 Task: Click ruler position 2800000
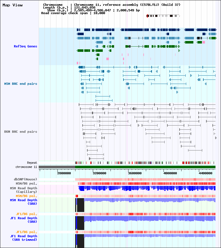tap(64, 173)
